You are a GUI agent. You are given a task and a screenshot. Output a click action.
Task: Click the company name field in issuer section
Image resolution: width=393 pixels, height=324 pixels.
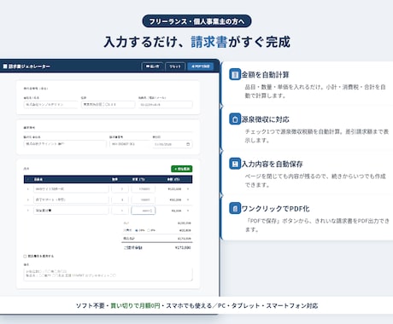coord(50,105)
